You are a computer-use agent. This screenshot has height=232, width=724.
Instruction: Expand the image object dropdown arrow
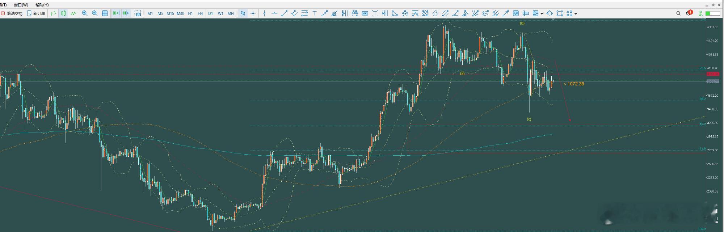pos(542,14)
